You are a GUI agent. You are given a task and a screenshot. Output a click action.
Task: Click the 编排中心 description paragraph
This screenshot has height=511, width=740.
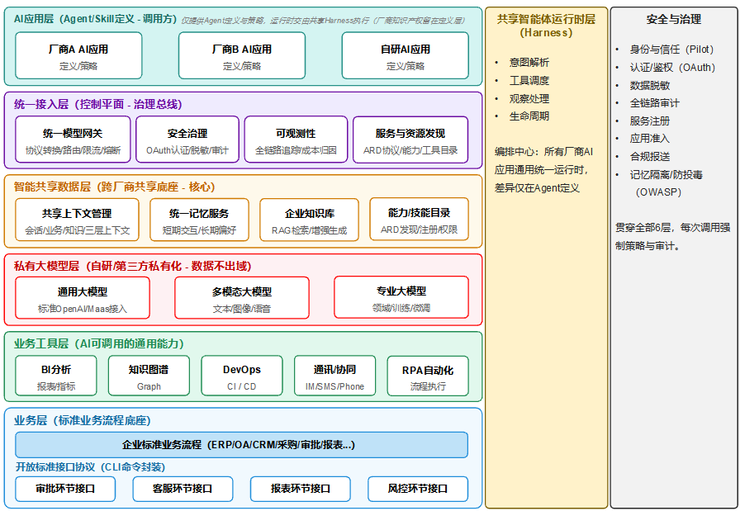543,170
